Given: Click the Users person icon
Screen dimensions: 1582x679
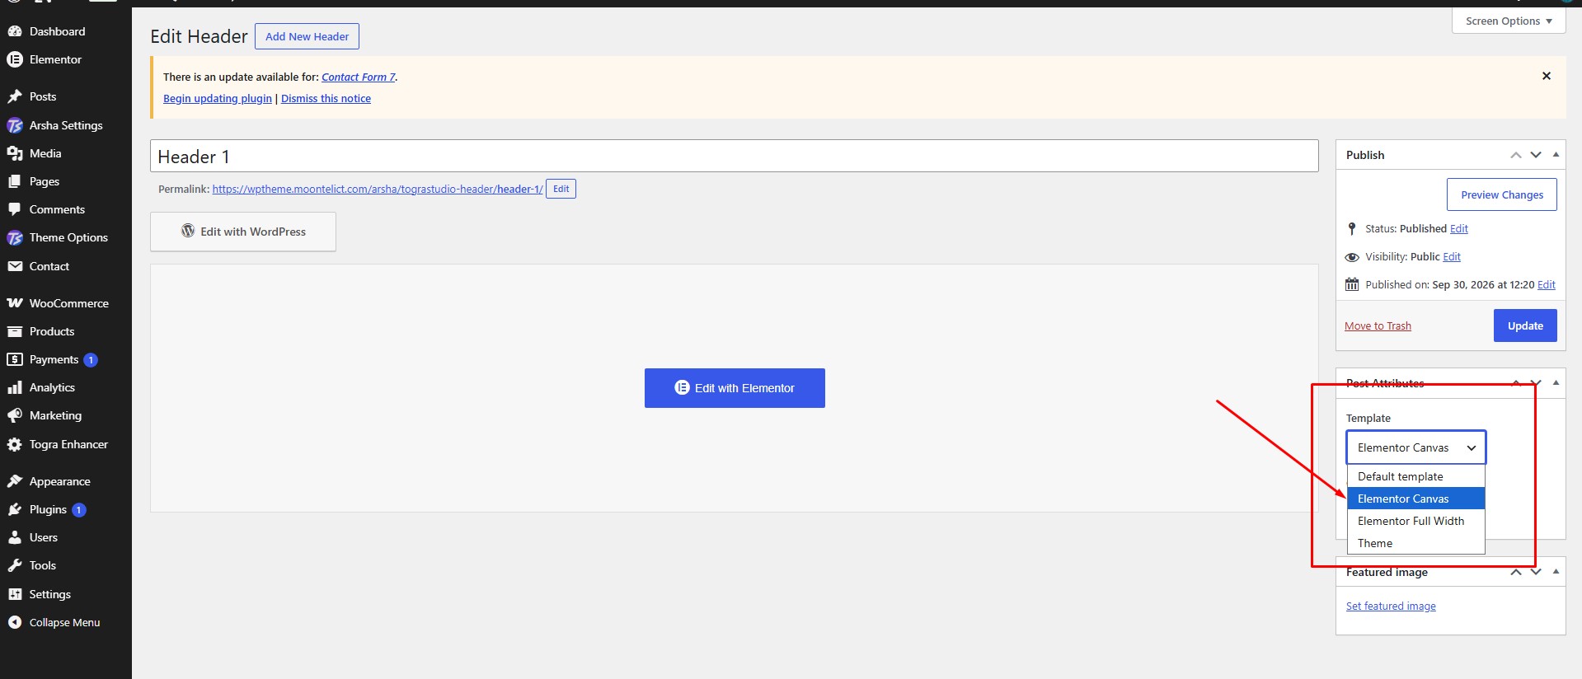Looking at the screenshot, I should (x=15, y=537).
